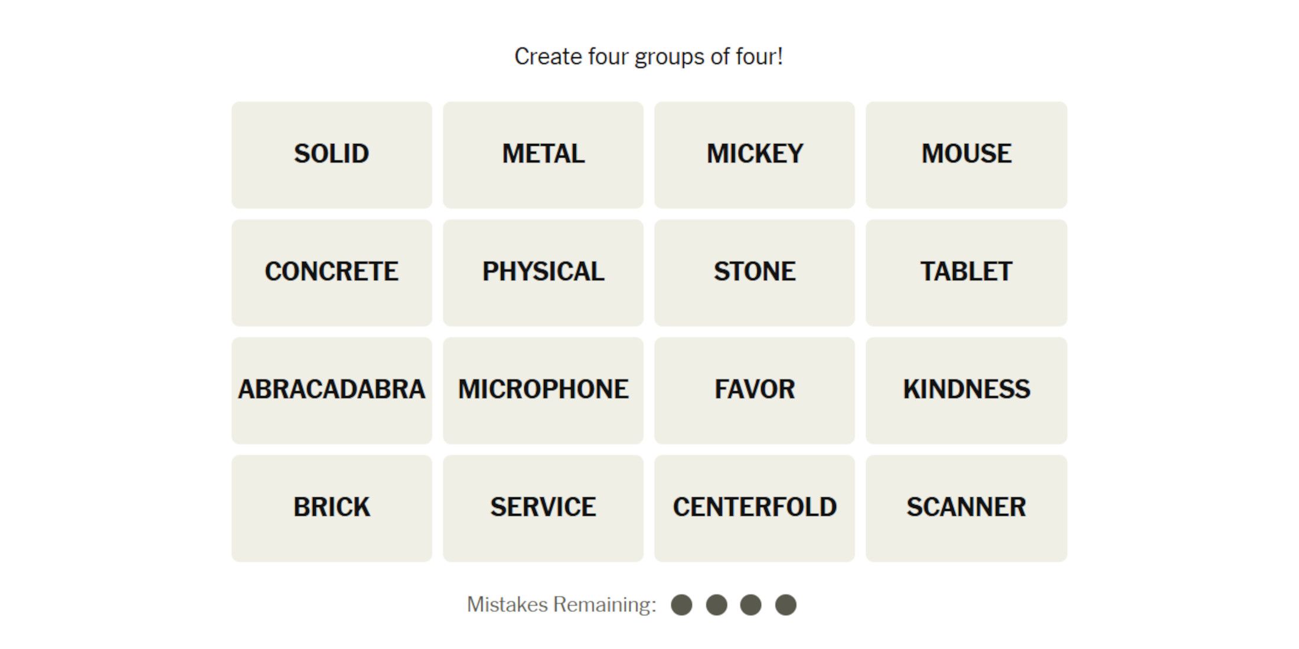Viewport: 1299px width, 649px height.
Task: Click the MICKEY word tile
Action: point(754,155)
